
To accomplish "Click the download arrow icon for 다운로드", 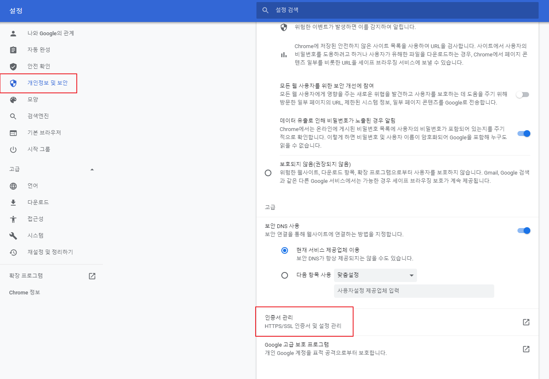I will 13,202.
